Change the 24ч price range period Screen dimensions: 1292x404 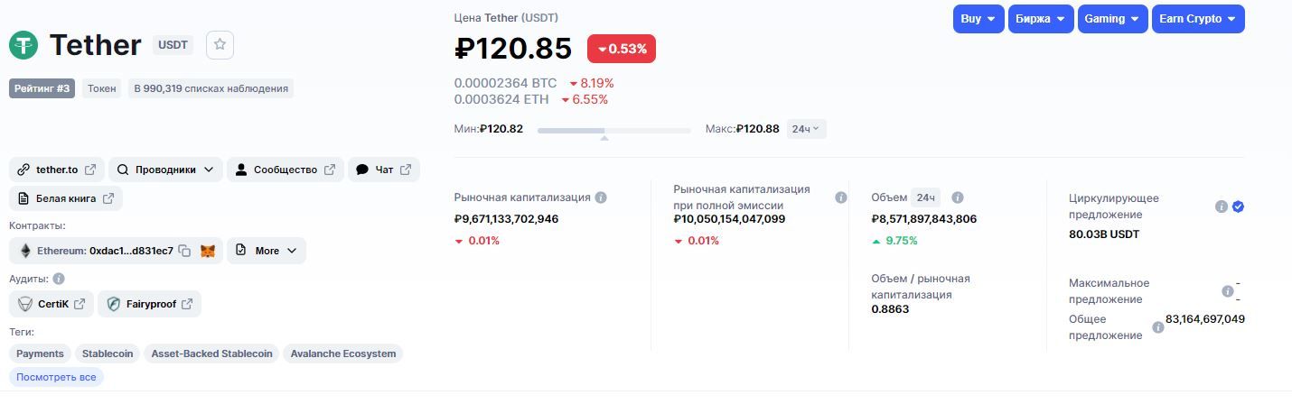click(806, 129)
